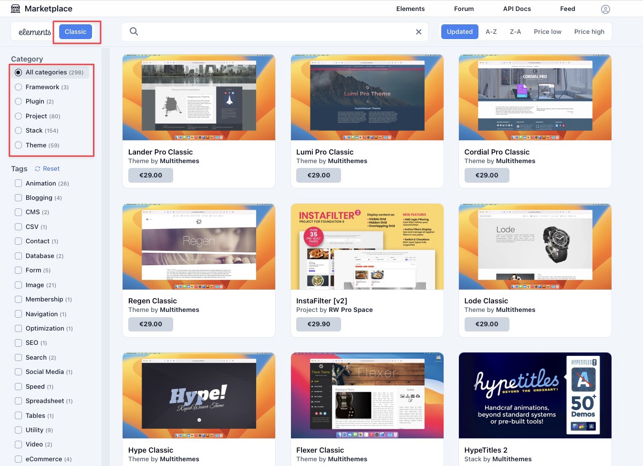The image size is (643, 466).
Task: Open the InstaFilter [v2] preview thumbnail
Action: [x=367, y=247]
